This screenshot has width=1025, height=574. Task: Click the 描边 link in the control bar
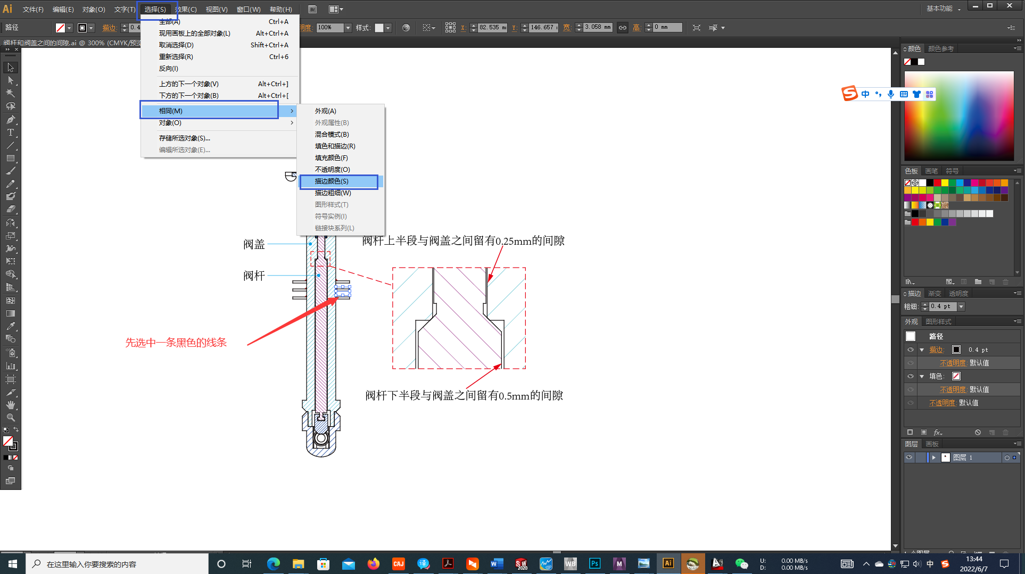coord(109,28)
